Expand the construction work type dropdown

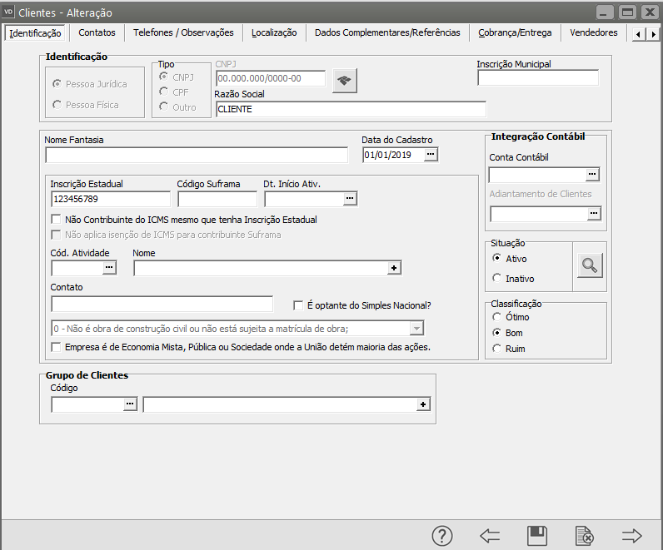point(418,328)
